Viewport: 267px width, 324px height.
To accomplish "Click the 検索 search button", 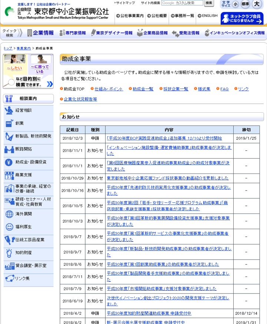I will pos(209,3).
